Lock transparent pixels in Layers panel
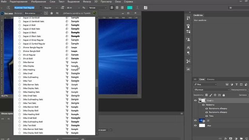 [207, 95]
